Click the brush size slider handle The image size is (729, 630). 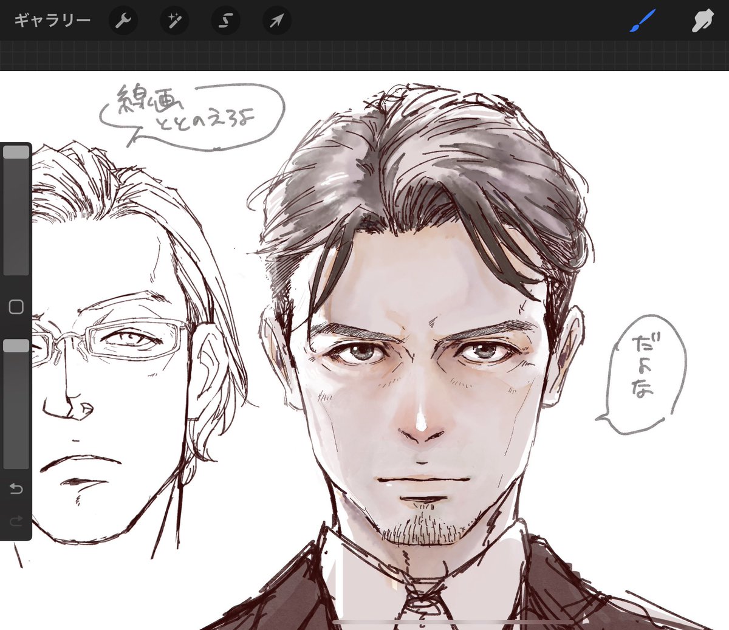[x=16, y=152]
